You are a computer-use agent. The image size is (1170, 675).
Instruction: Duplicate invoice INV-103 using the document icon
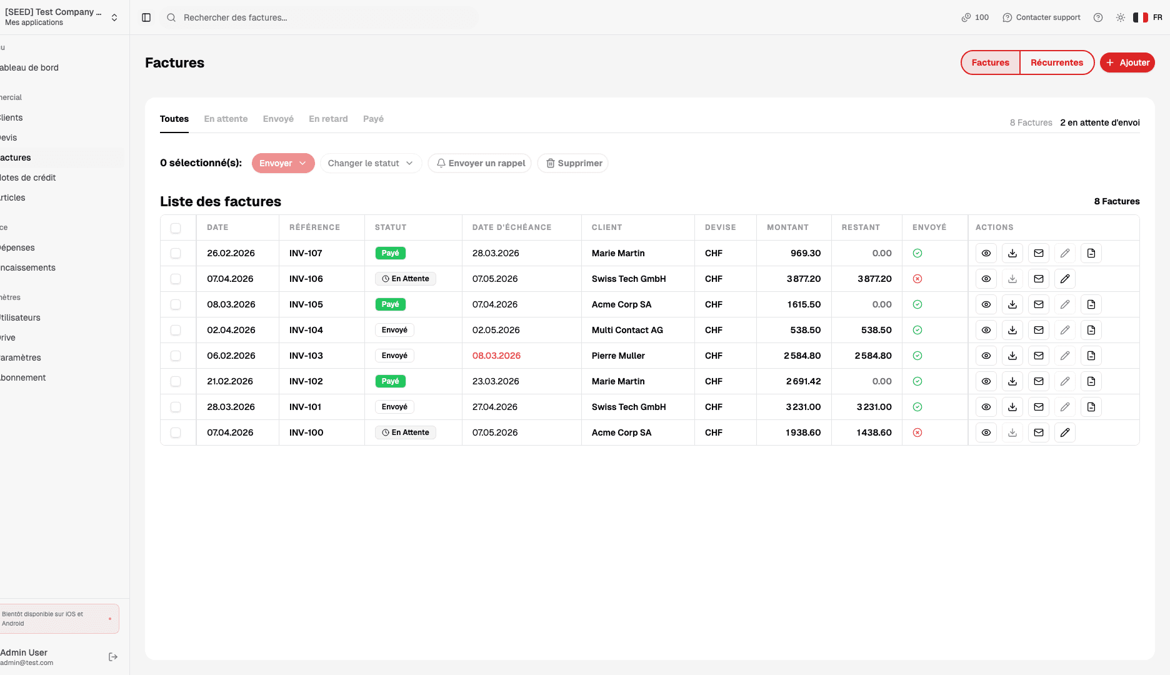(1091, 356)
